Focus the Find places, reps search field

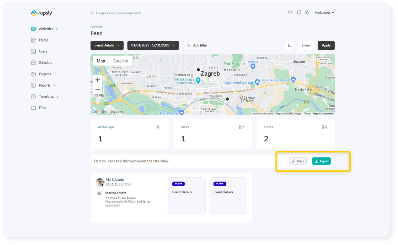pyautogui.click(x=119, y=13)
